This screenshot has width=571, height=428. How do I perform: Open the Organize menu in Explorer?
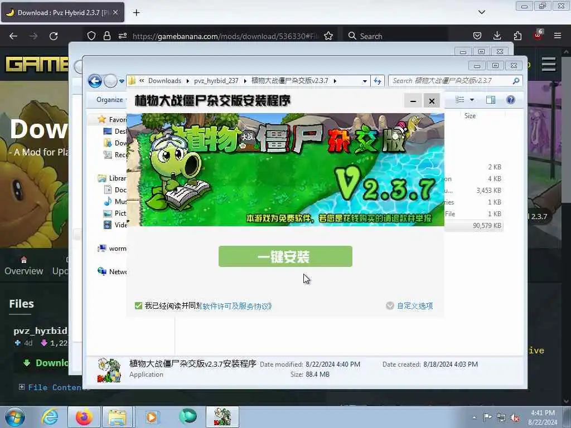point(110,100)
